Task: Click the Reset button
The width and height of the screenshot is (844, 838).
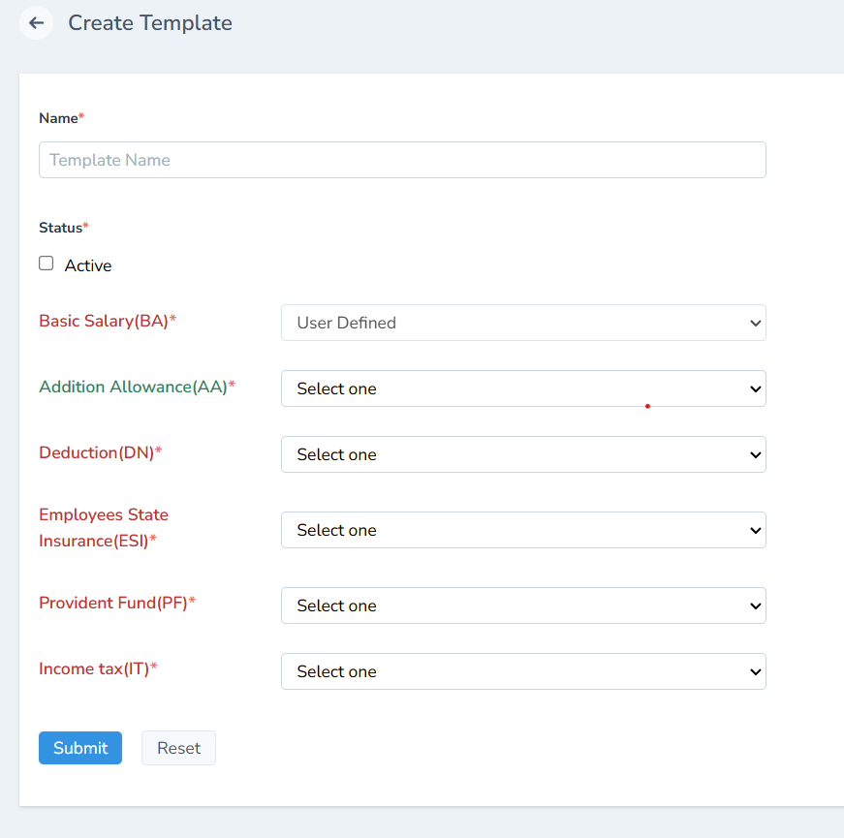Action: pyautogui.click(x=178, y=747)
